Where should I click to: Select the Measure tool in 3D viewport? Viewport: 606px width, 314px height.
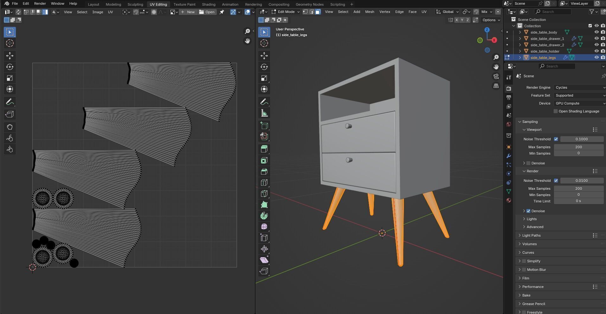tap(264, 113)
